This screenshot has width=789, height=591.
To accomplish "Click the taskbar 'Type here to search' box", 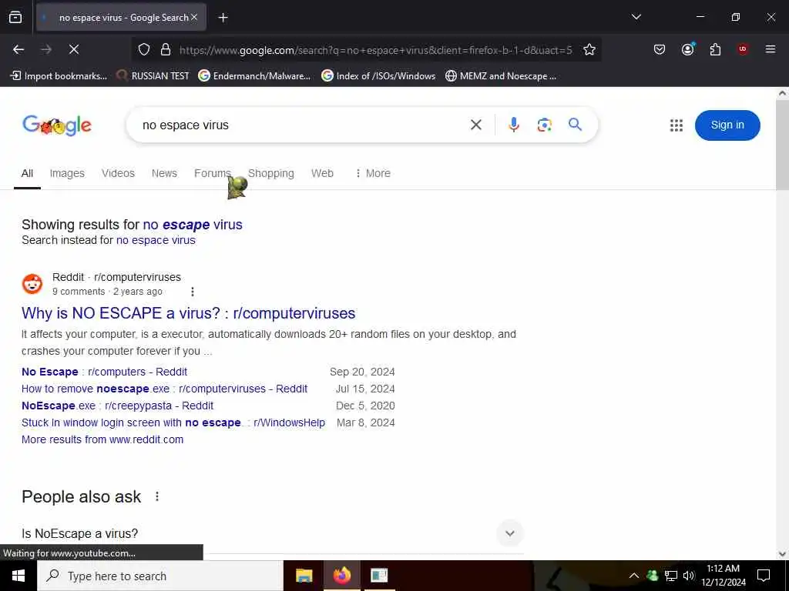I will point(160,576).
